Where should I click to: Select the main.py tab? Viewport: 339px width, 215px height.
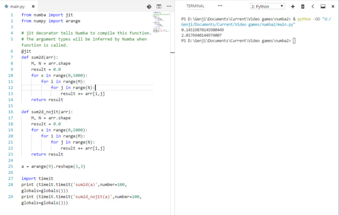[19, 6]
